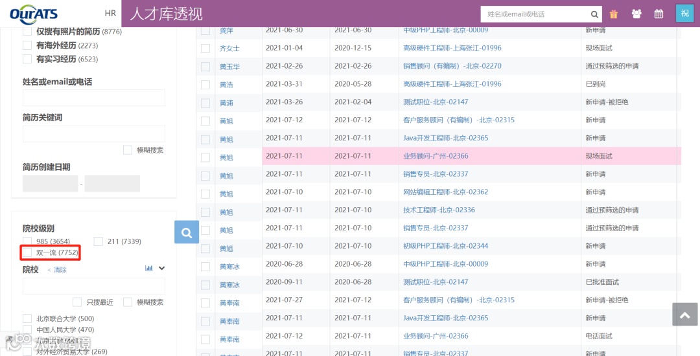This screenshot has width=700, height=356.
Task: Open 网站编辑工程师-北京-02362 job link
Action: pos(445,192)
